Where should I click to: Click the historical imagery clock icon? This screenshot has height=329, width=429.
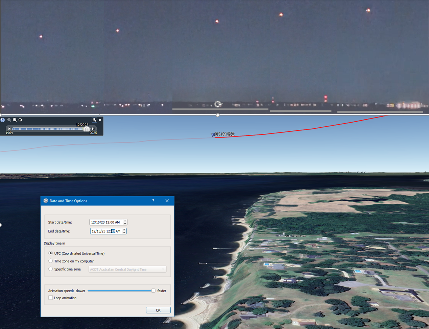point(3,120)
